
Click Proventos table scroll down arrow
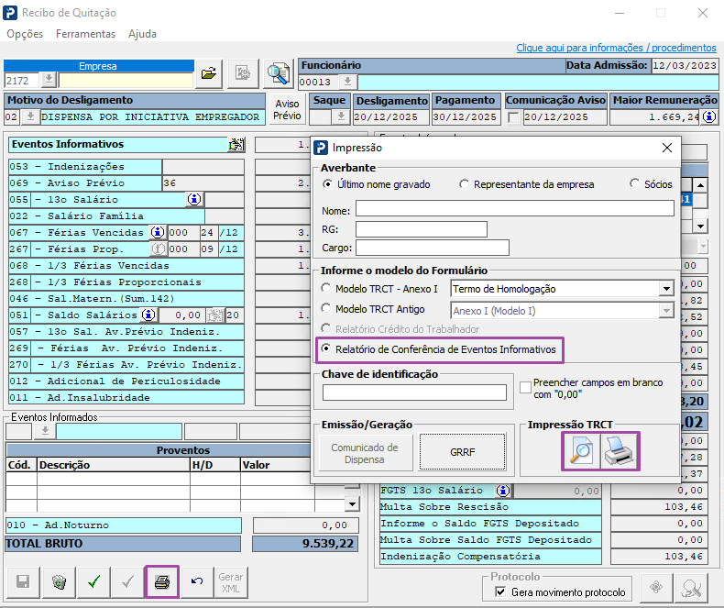coord(352,503)
